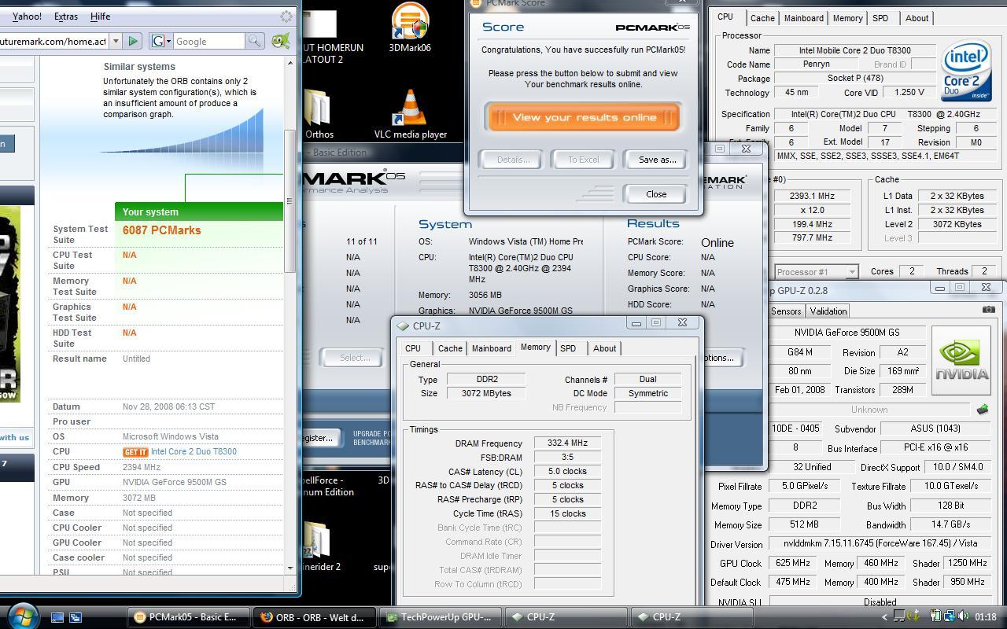Click the GPU-Z BIOS save chip icon
The width and height of the screenshot is (1007, 629).
tap(982, 410)
